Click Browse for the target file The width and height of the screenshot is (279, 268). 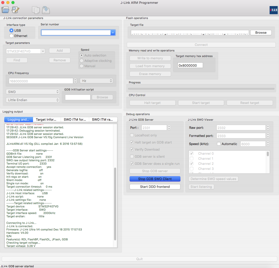pyautogui.click(x=261, y=32)
